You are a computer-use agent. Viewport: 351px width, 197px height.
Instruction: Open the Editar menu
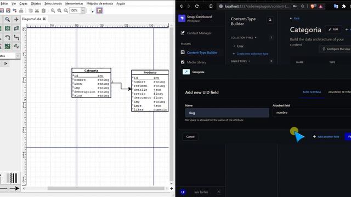[x=4, y=4]
